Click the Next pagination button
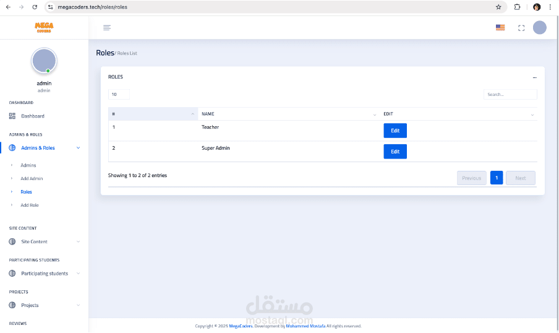Image resolution: width=559 pixels, height=333 pixels. point(521,178)
